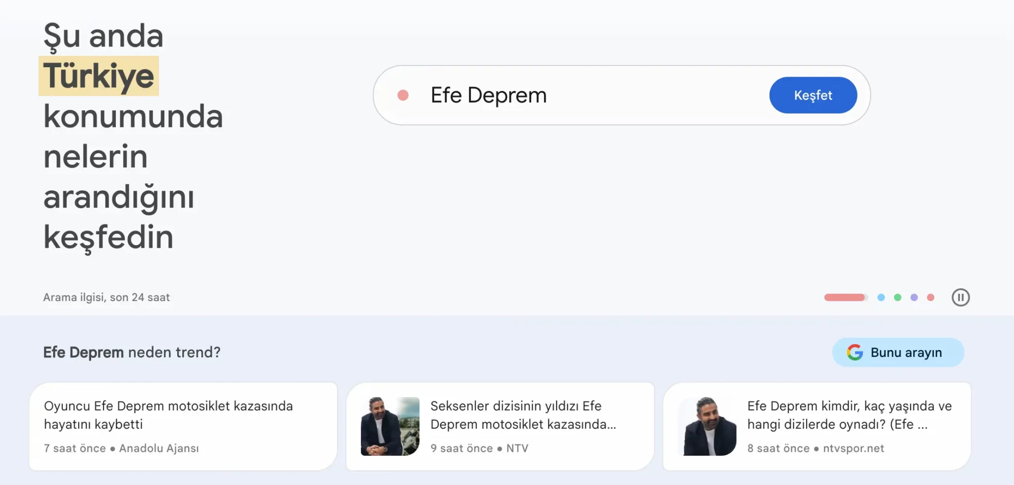
Task: Select the last red carousel dot
Action: click(x=931, y=297)
